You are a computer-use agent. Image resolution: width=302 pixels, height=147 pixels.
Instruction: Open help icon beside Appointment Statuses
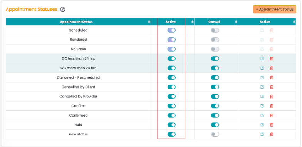[x=62, y=9]
